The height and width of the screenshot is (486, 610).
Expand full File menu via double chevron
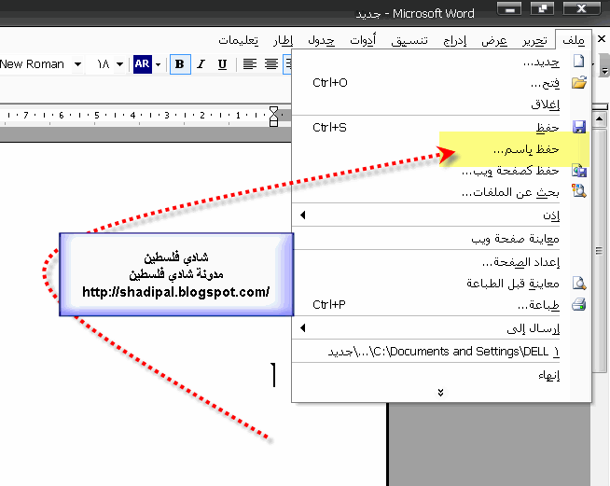click(440, 392)
